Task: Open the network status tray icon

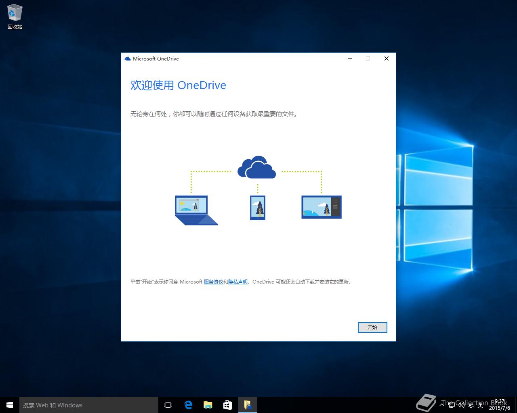Action: click(452, 405)
